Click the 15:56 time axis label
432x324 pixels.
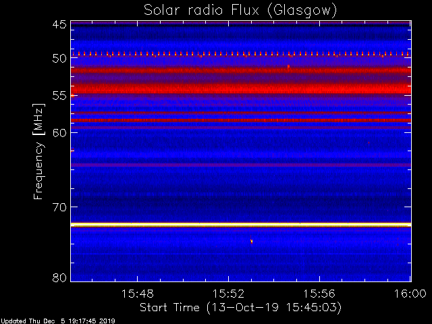click(x=319, y=294)
